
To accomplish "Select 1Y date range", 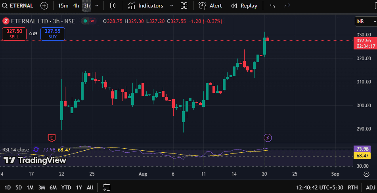I will [x=79, y=187].
